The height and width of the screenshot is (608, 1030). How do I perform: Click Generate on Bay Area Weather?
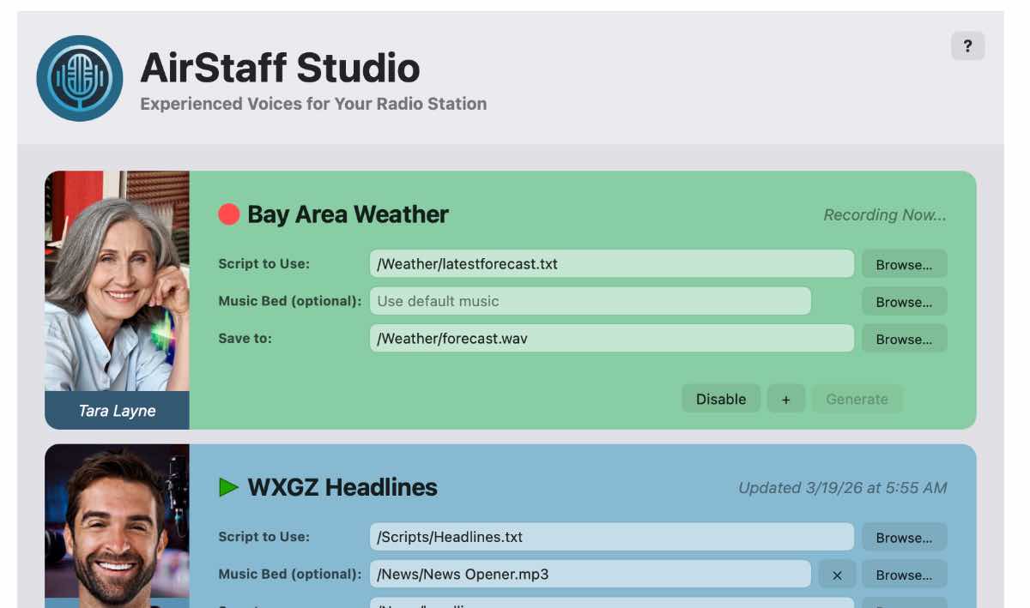pos(857,399)
